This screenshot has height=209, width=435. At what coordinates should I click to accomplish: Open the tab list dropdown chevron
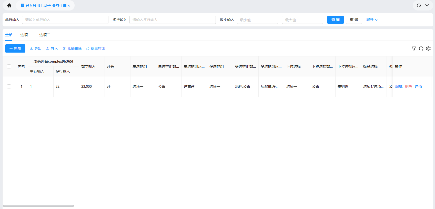click(x=427, y=5)
